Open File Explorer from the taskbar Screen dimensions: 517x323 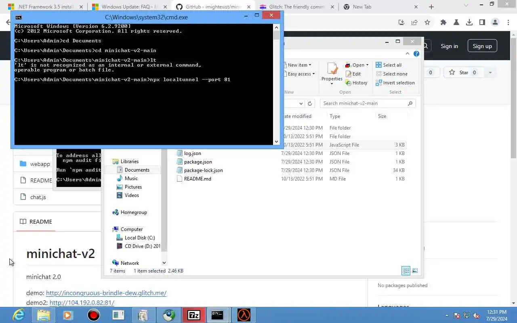[44, 315]
